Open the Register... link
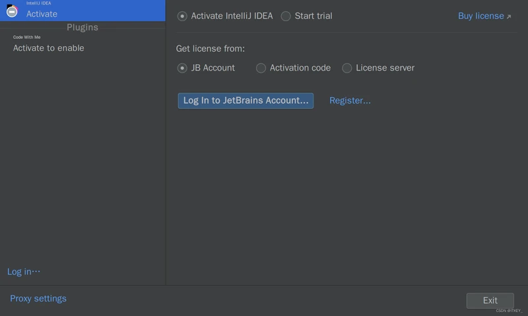 350,100
